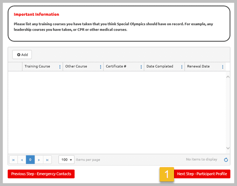Select page number 0 in pager
237x186 pixels.
(x=30, y=160)
